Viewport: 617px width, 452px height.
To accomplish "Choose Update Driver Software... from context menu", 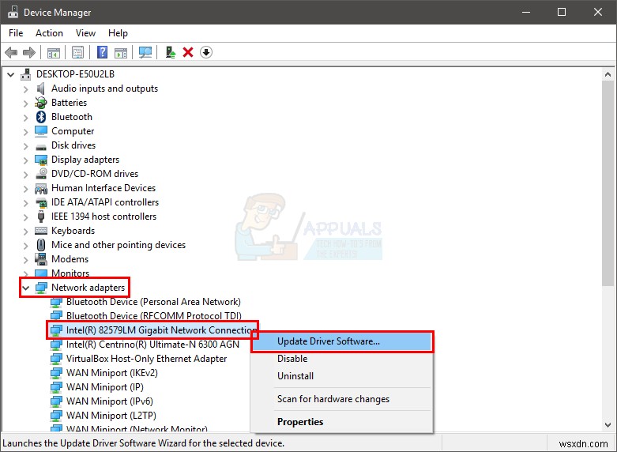I will (342, 341).
